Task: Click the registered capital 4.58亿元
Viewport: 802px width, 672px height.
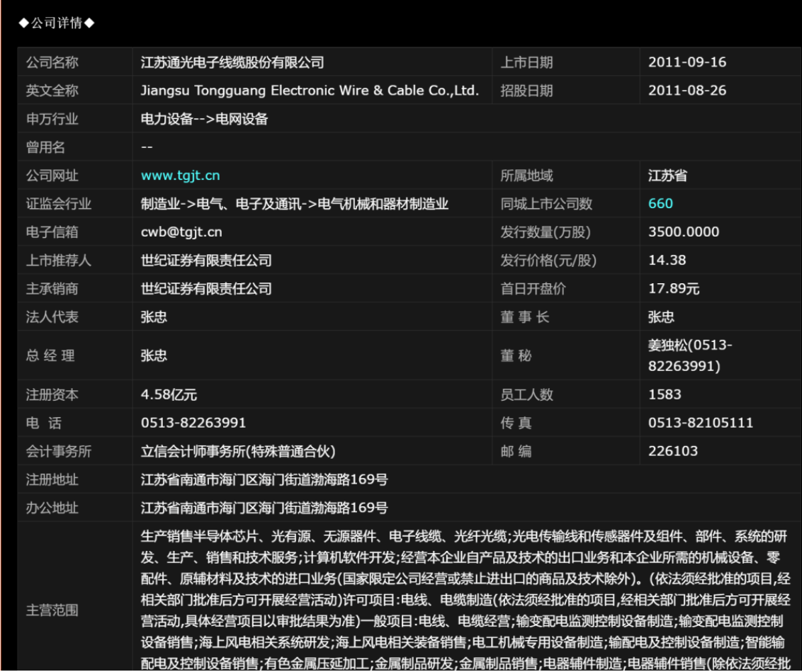Action: pos(169,395)
